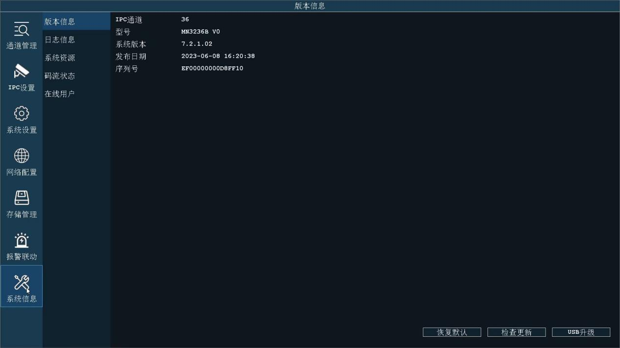620x348 pixels.
Task: Open the 通道管理 channel management icon
Action: (x=22, y=30)
